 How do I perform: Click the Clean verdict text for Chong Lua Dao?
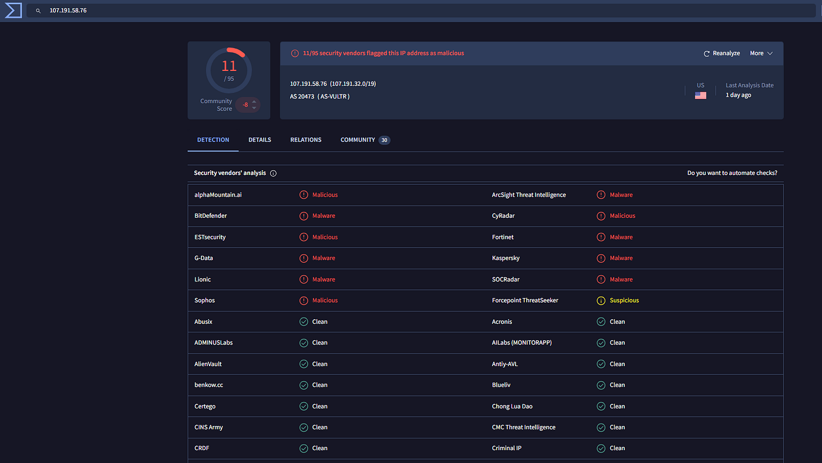617,406
